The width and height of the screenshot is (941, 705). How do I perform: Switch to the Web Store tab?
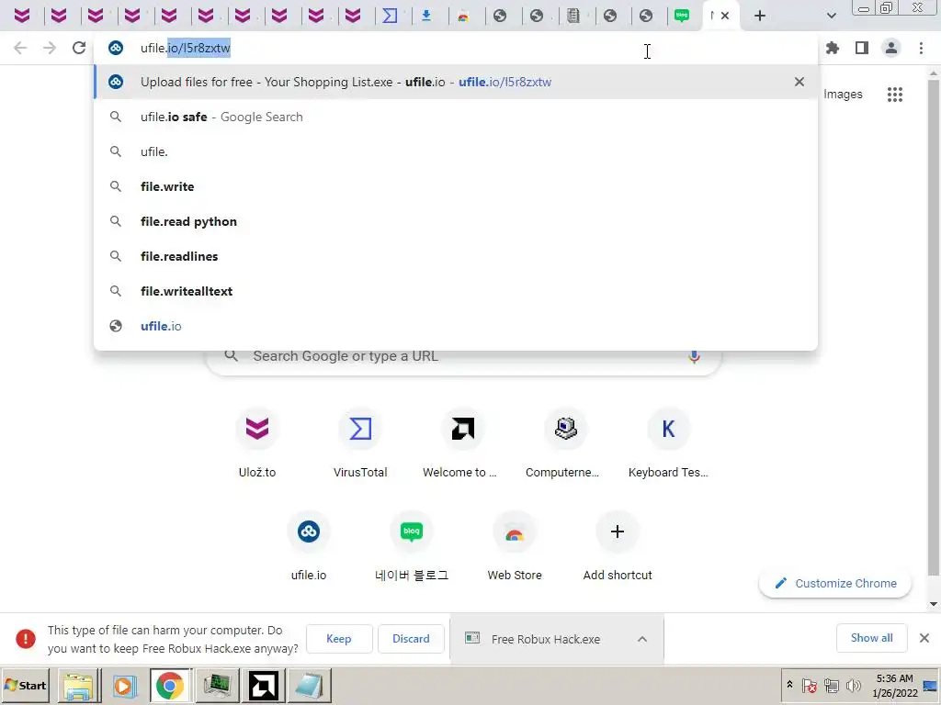click(463, 16)
